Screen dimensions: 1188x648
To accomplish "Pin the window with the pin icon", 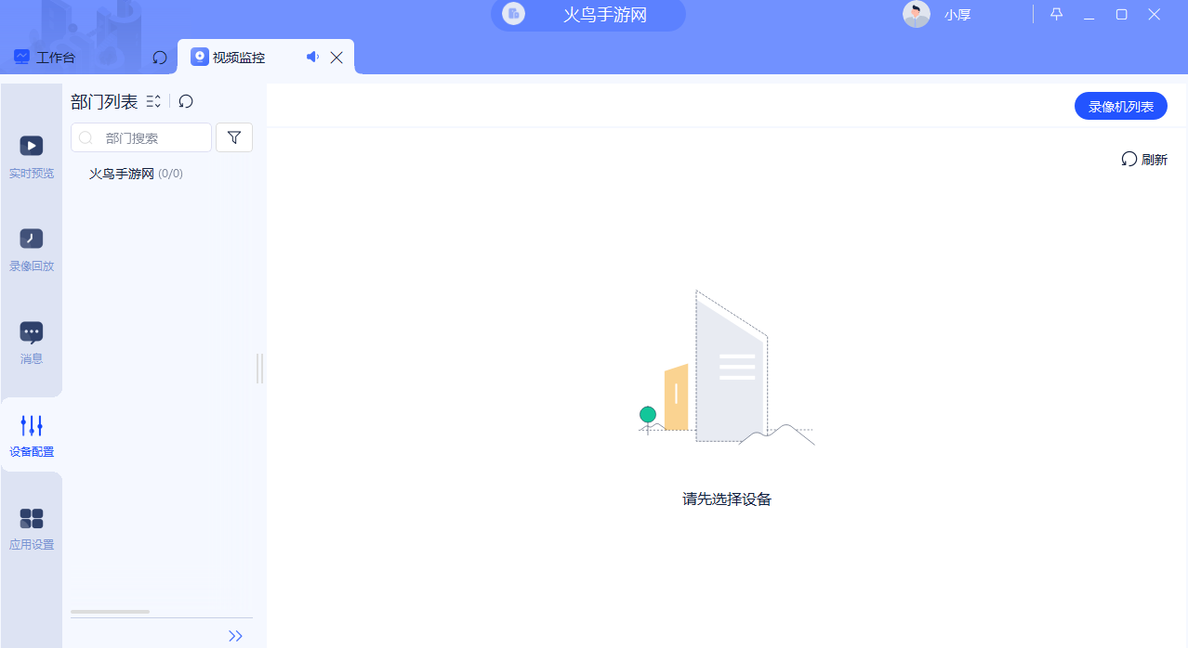I will click(x=1057, y=14).
